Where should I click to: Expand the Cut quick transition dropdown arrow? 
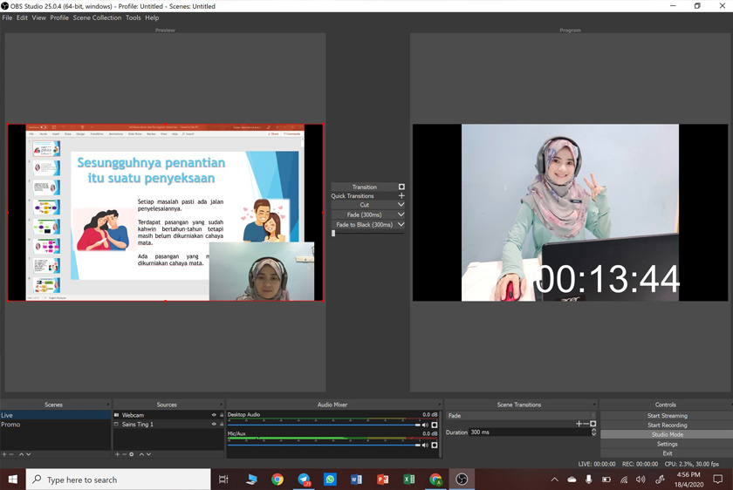[x=401, y=205]
